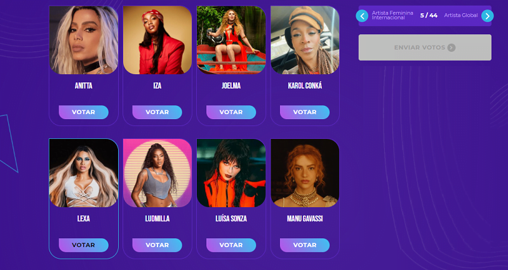
Task: Select the Votar button under Lexa
Action: click(84, 245)
